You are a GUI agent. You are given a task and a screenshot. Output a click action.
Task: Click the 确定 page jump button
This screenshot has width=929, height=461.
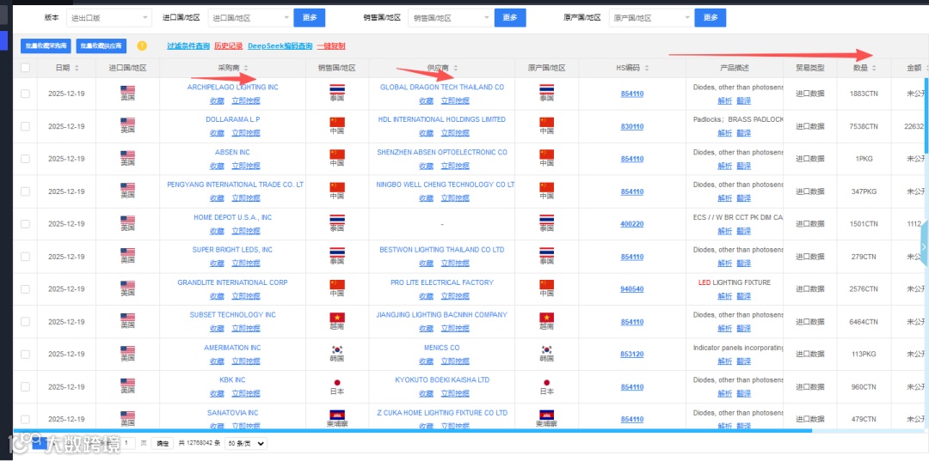click(161, 443)
